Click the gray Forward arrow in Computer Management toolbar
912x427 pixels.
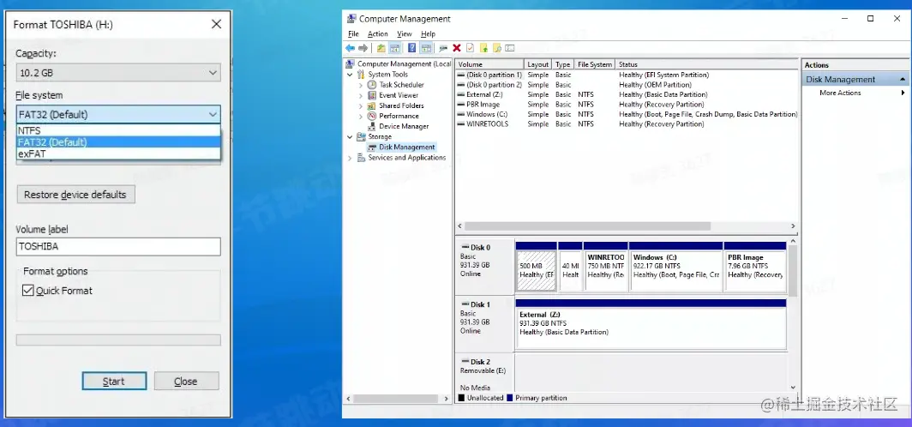(363, 48)
